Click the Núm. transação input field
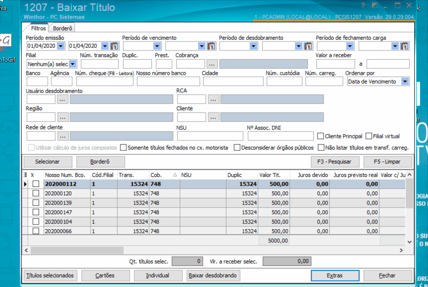Screen dimensions: 428x287 click(100, 64)
